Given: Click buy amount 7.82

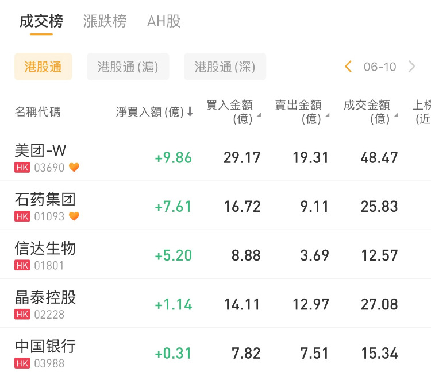Looking at the screenshot, I should tap(246, 353).
